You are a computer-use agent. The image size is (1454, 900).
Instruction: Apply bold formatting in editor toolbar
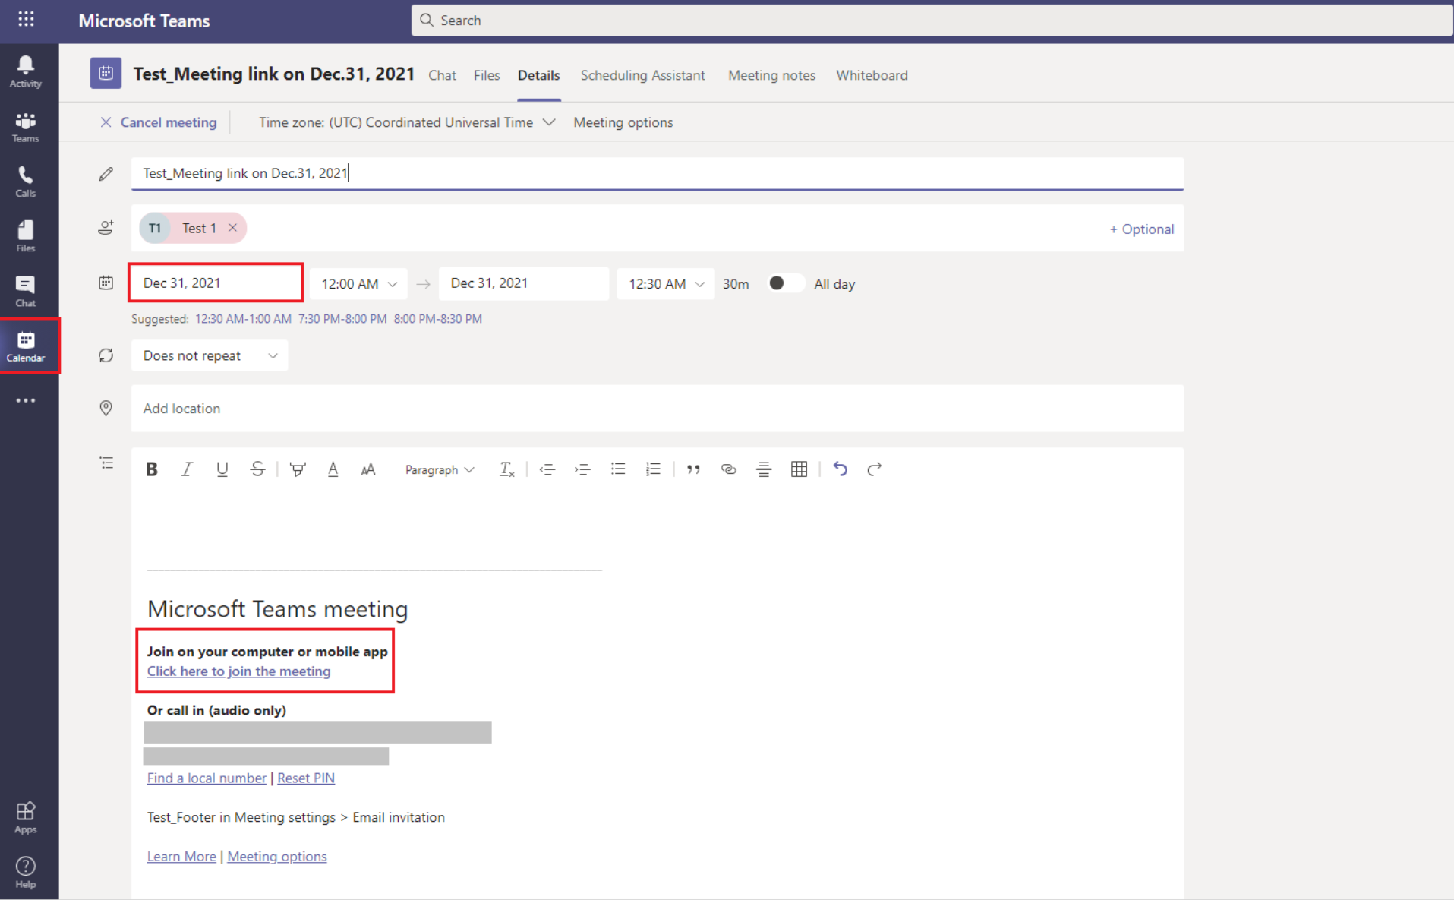pyautogui.click(x=152, y=469)
